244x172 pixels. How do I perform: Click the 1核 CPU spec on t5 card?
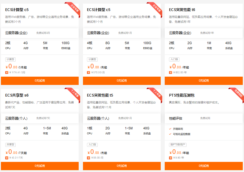click(90, 131)
